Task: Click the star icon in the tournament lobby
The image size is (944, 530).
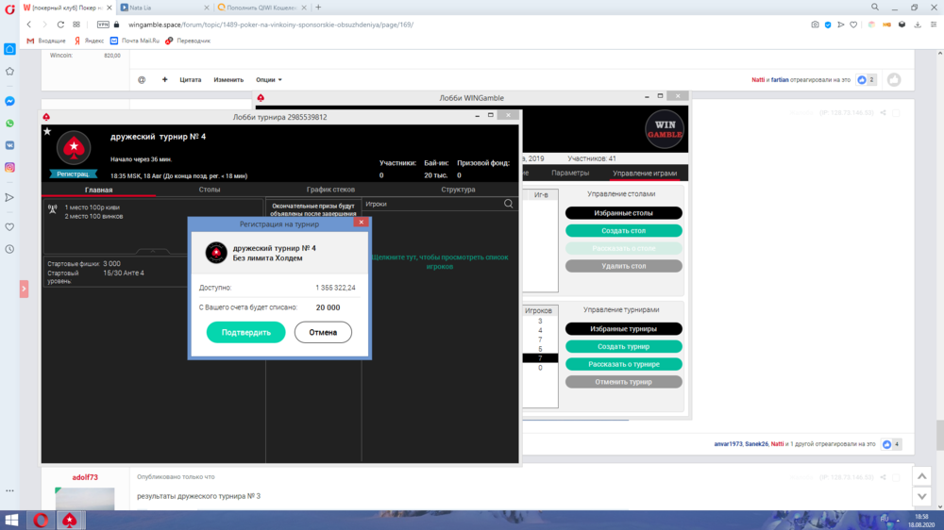Action: tap(47, 131)
